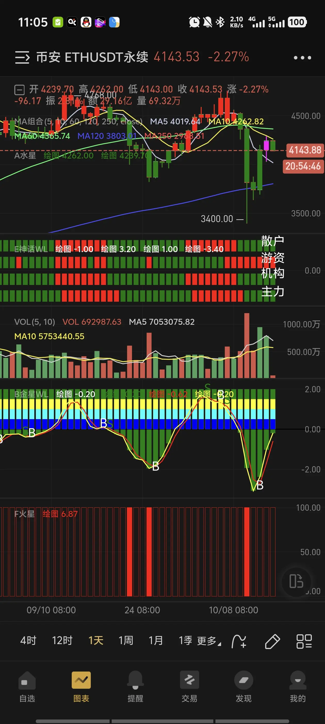Activate the pencil drawing tool

tap(272, 641)
